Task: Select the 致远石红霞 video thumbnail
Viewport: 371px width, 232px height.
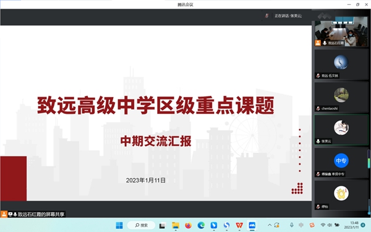Action: [x=341, y=32]
